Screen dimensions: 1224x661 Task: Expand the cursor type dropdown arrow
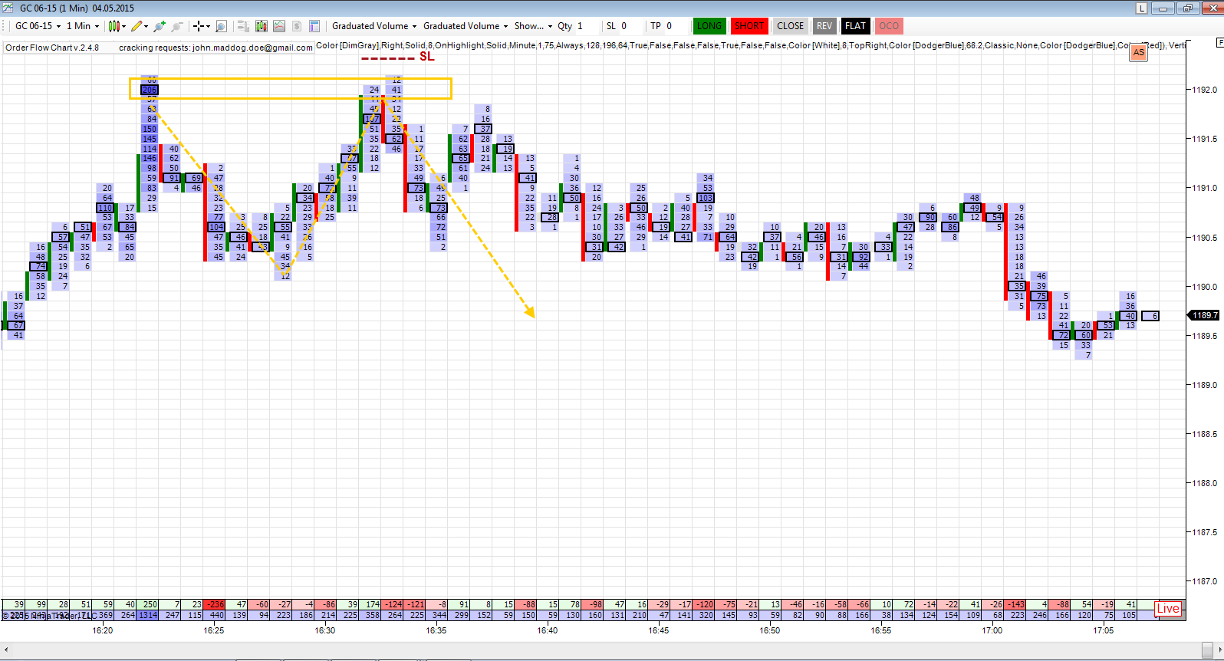coord(209,26)
